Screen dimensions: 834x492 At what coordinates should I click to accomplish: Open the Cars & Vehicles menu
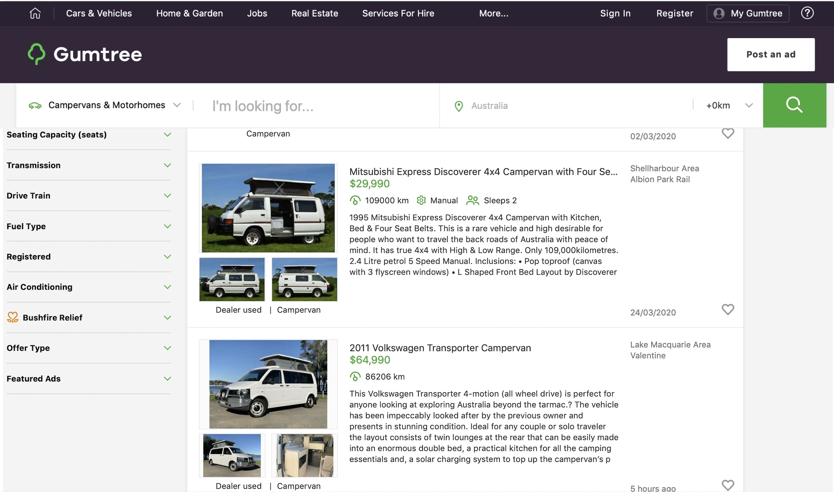click(99, 13)
